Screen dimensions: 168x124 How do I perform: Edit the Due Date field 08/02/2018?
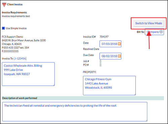click(110, 56)
